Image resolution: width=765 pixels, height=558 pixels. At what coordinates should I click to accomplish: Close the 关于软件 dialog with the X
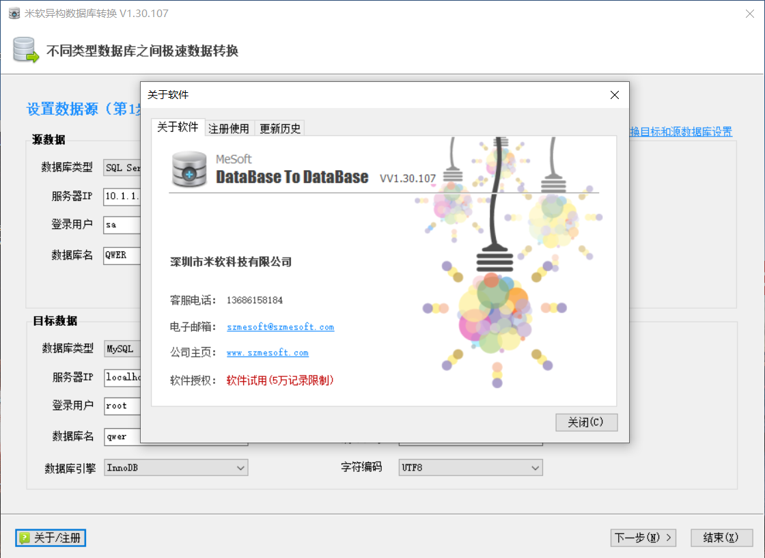(614, 95)
